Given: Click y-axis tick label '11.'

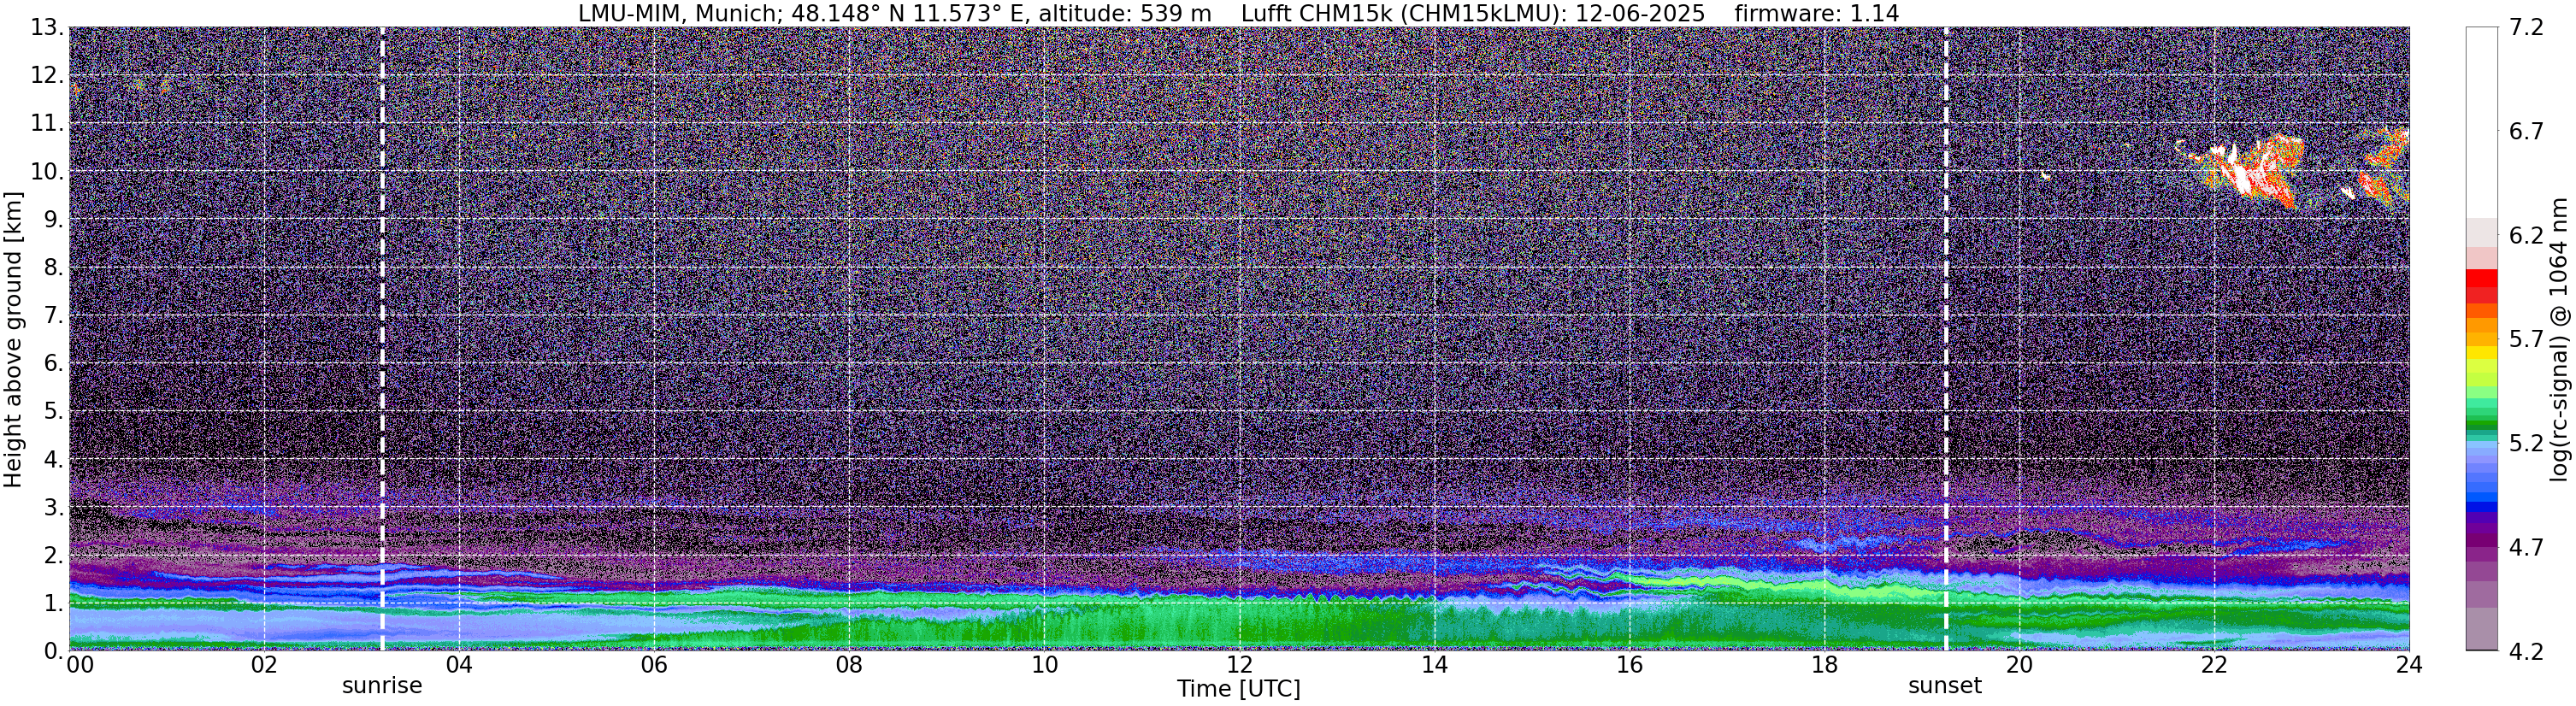Looking at the screenshot, I should point(47,124).
